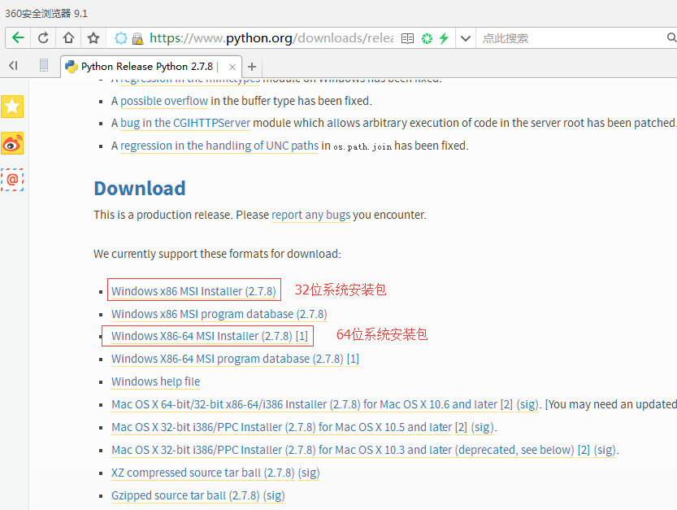The image size is (677, 510).
Task: Click the Download section heading
Action: [x=140, y=189]
